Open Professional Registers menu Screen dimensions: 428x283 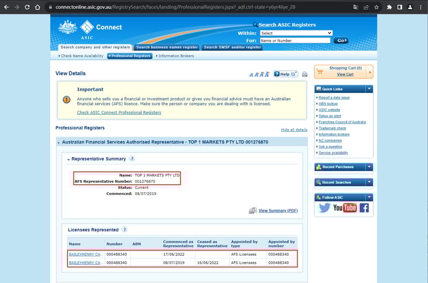(129, 56)
